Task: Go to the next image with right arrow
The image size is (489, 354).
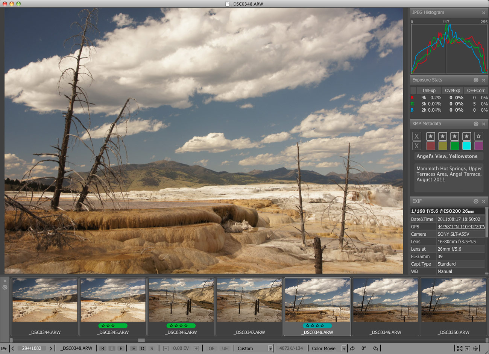Action: coord(51,348)
